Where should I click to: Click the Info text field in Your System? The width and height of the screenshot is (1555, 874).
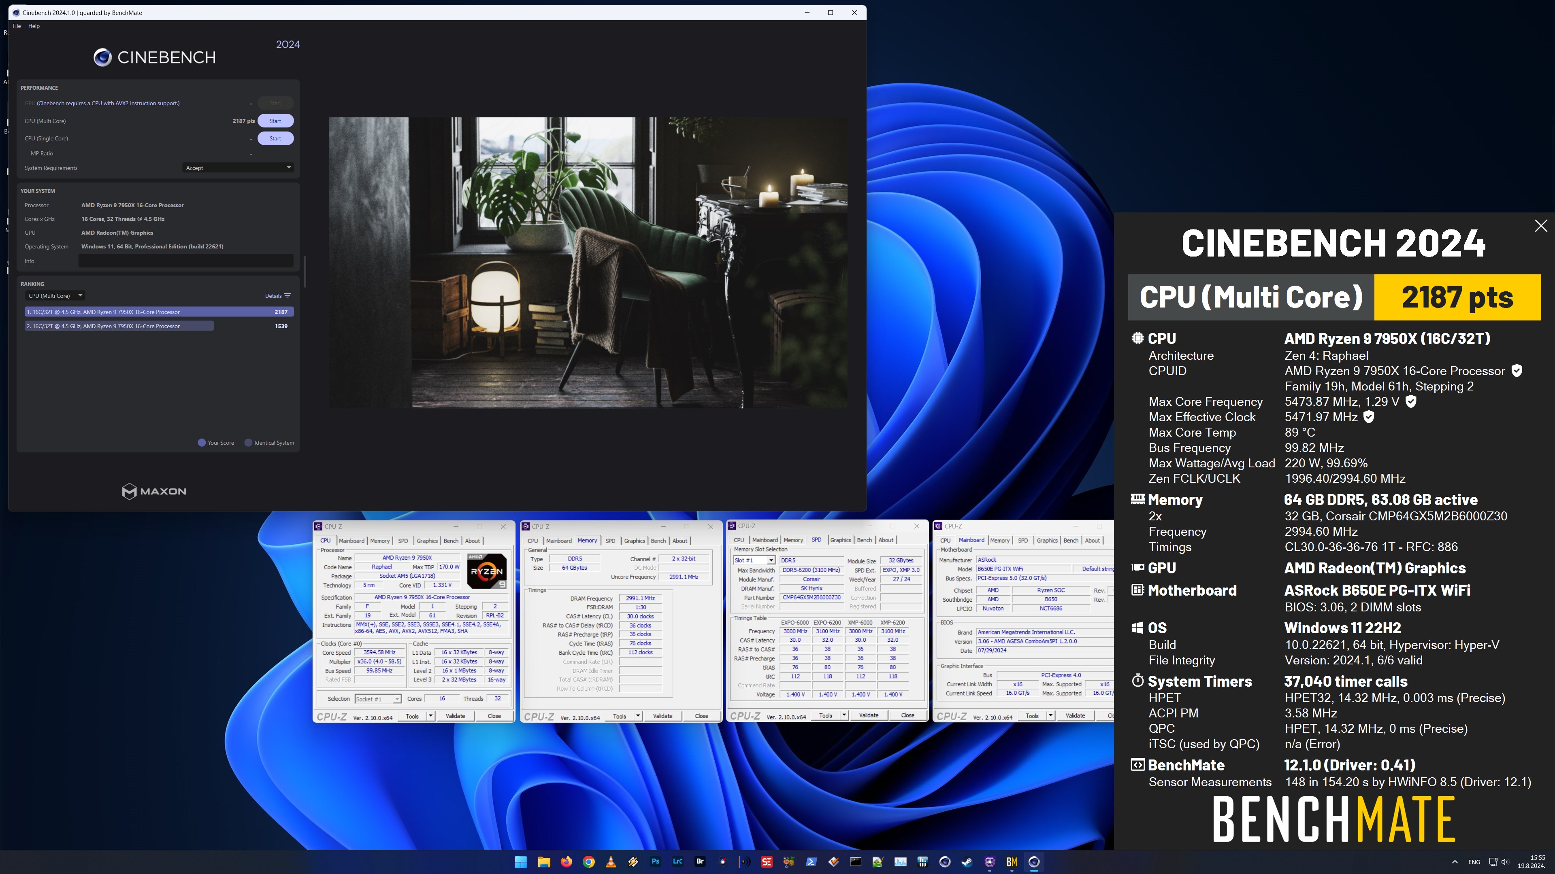[186, 261]
